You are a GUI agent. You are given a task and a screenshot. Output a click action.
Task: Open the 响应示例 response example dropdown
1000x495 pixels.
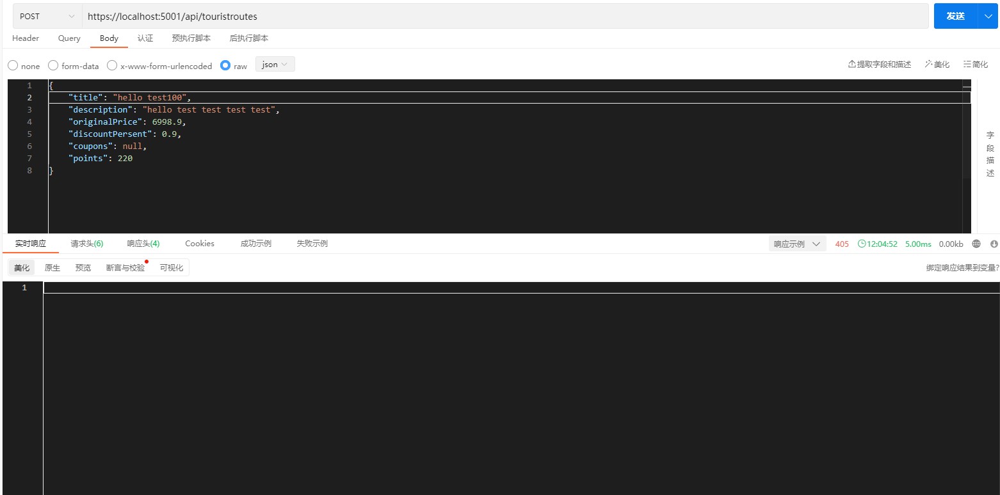point(798,244)
